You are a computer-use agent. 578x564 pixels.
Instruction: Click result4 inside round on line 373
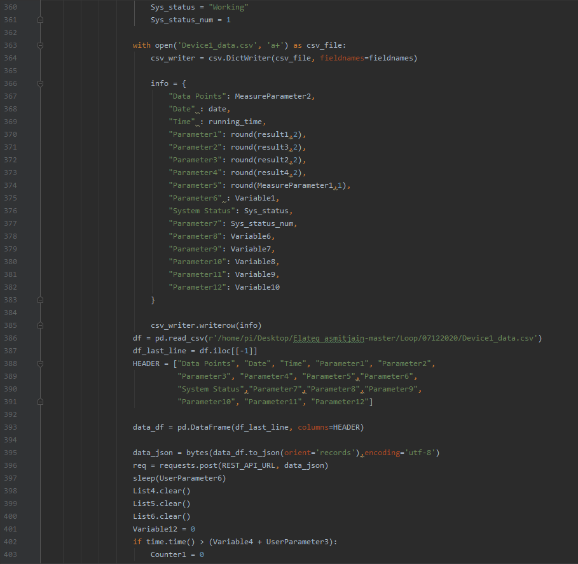[273, 173]
